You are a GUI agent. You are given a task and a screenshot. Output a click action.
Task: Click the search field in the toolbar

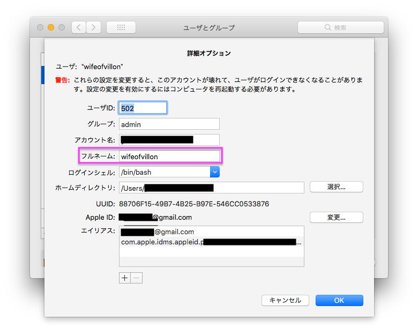(x=341, y=27)
